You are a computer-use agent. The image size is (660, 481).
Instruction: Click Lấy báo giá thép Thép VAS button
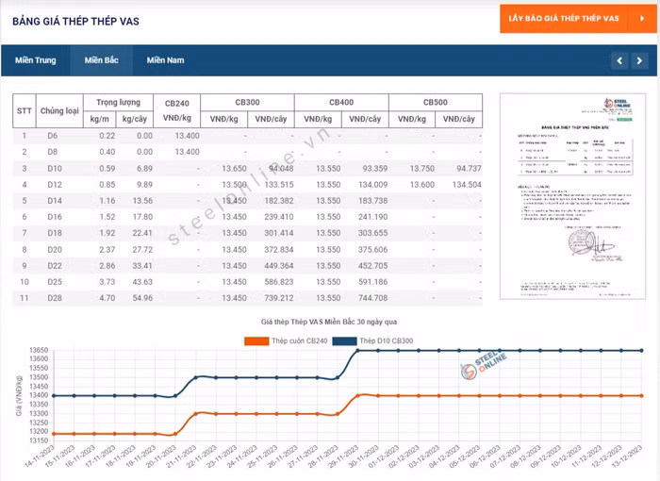(x=578, y=19)
